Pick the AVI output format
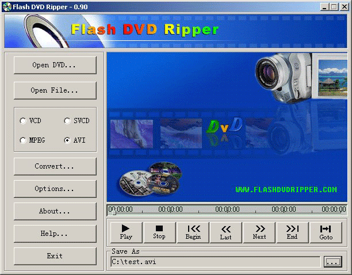The image size is (352, 275). (x=67, y=140)
